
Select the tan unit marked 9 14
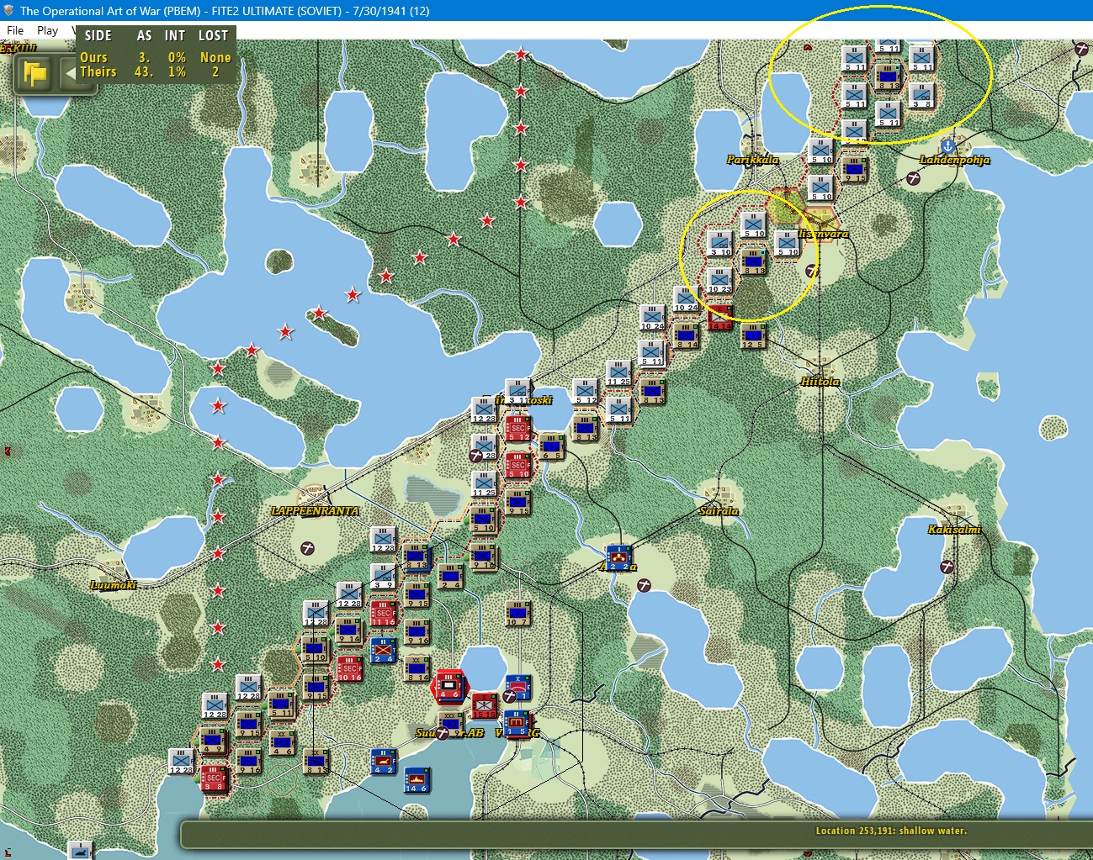(x=349, y=631)
